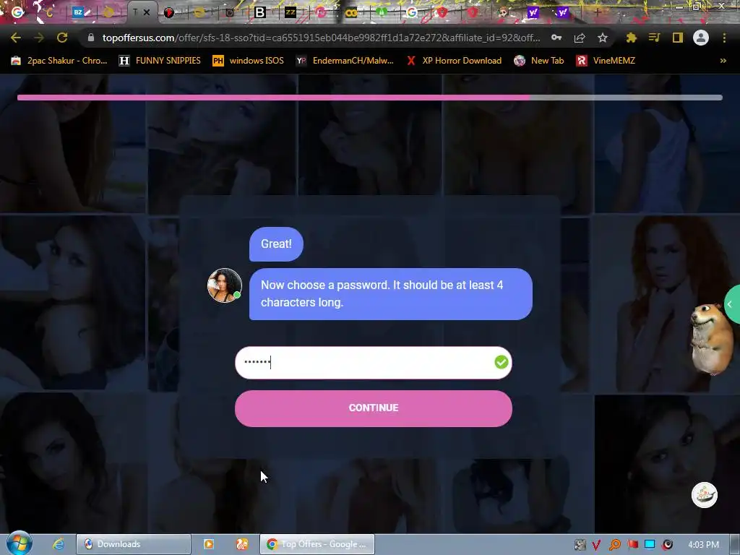Open the New Tab bookmark
The image size is (740, 555).
coord(539,61)
